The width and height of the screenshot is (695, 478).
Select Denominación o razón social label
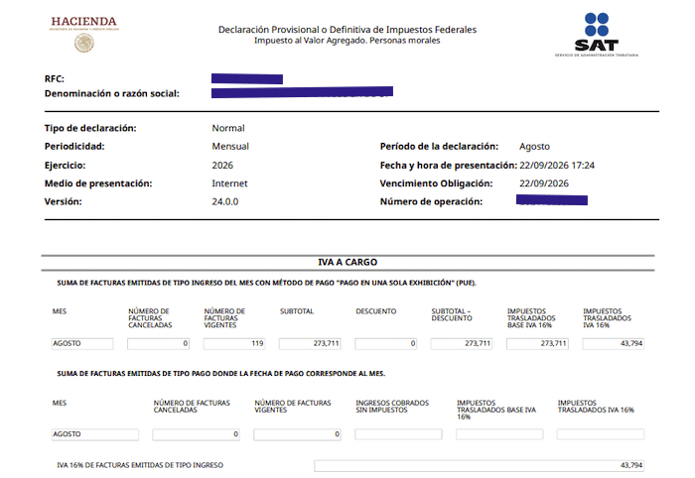111,94
